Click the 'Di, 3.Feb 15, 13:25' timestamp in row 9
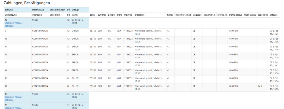Viewport: 284px width, 109px height. point(274,32)
